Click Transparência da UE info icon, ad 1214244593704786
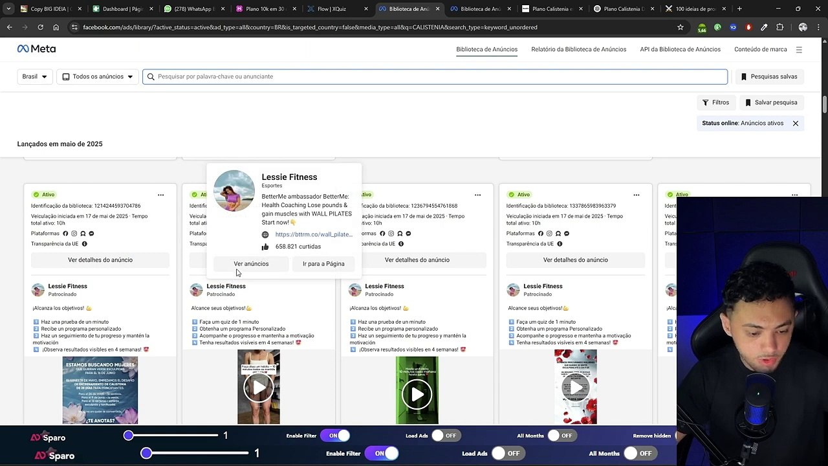The image size is (828, 466). click(x=84, y=244)
